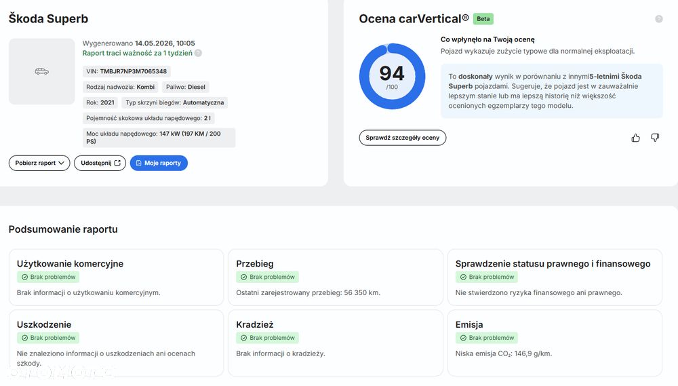Click the blue score explanation info box
The width and height of the screenshot is (678, 386).
(x=552, y=91)
